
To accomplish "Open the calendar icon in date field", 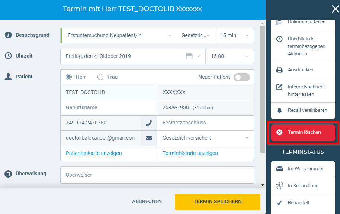I will 189,56.
